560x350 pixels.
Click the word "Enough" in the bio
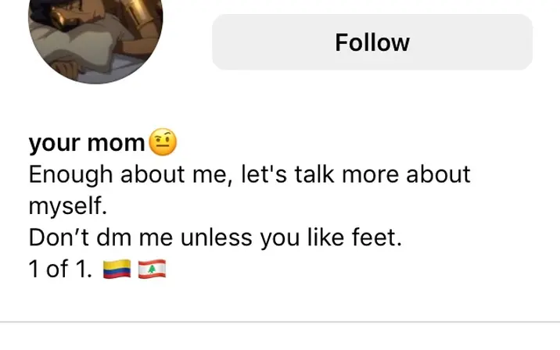[70, 175]
